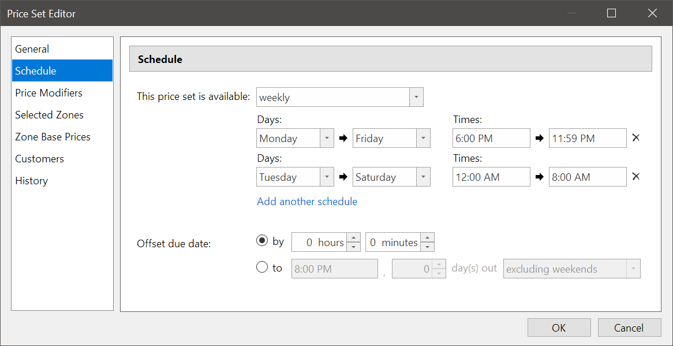Choose 'by hours and minutes' offset mode

point(263,240)
